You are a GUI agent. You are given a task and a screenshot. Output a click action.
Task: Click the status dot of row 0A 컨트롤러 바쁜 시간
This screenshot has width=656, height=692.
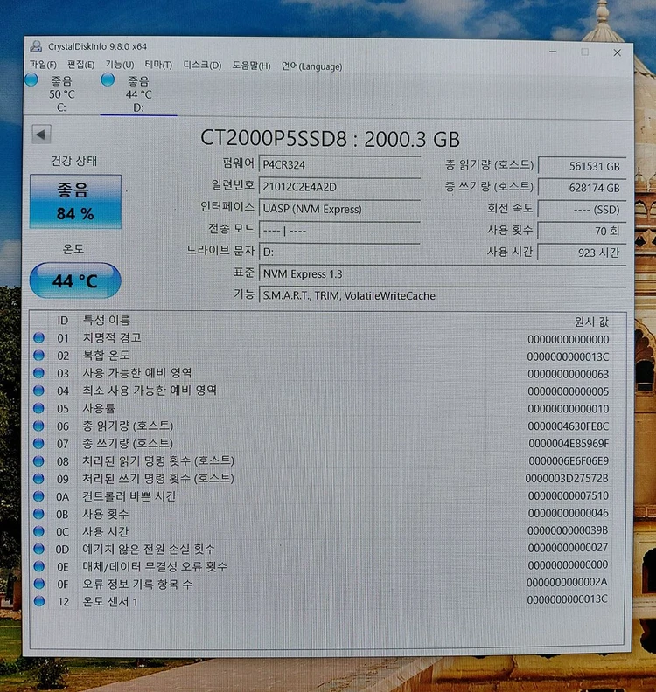tap(38, 496)
